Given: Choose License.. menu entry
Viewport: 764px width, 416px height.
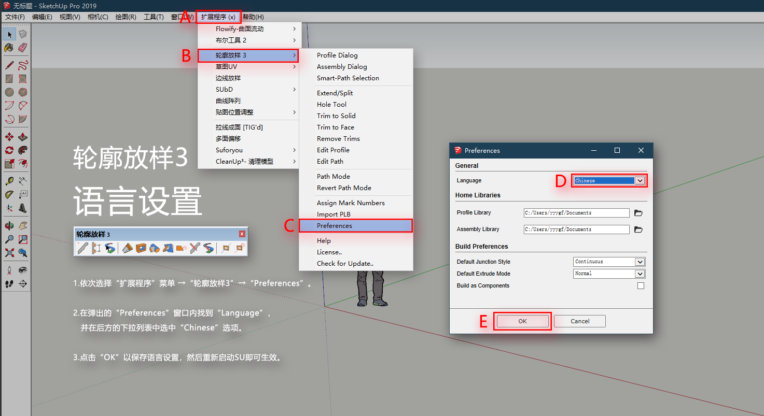Looking at the screenshot, I should coord(356,252).
